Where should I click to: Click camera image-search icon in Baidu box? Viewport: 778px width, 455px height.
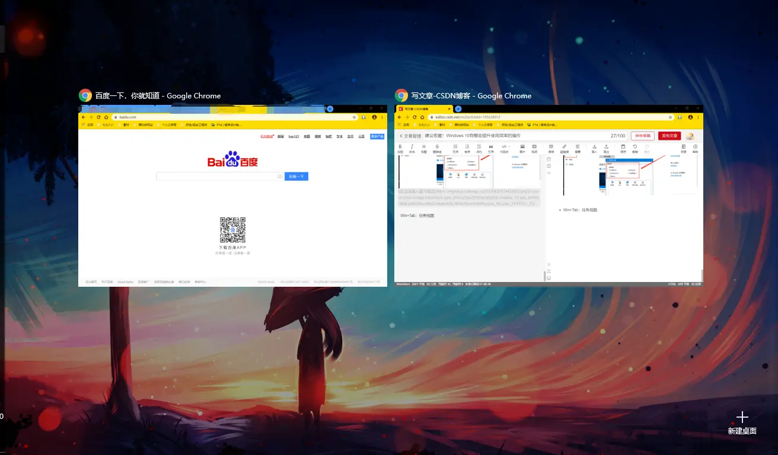coord(279,177)
